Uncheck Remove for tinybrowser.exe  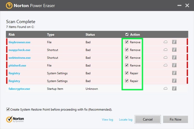click(x=126, y=42)
